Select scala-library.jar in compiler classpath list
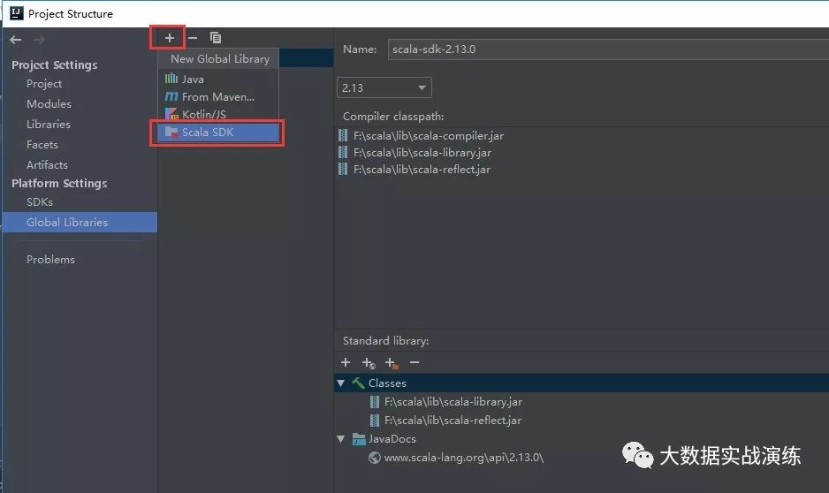Screen dimensions: 829x493 pyautogui.click(x=422, y=153)
